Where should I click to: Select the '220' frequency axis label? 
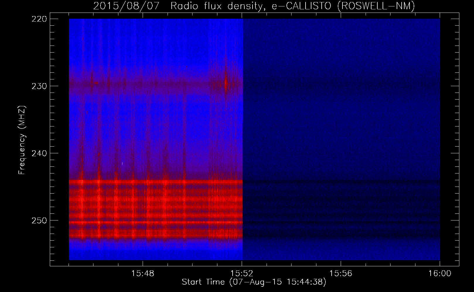(39, 19)
